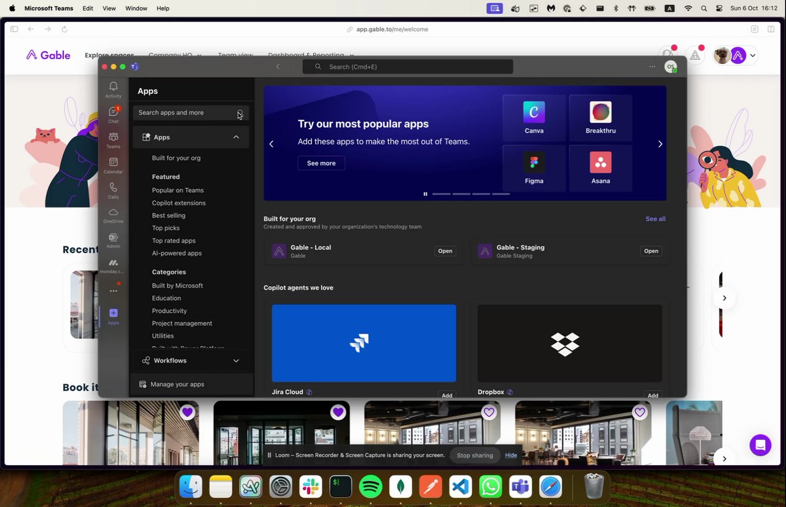The height and width of the screenshot is (507, 786).
Task: Open the Canva app tile
Action: click(x=534, y=118)
